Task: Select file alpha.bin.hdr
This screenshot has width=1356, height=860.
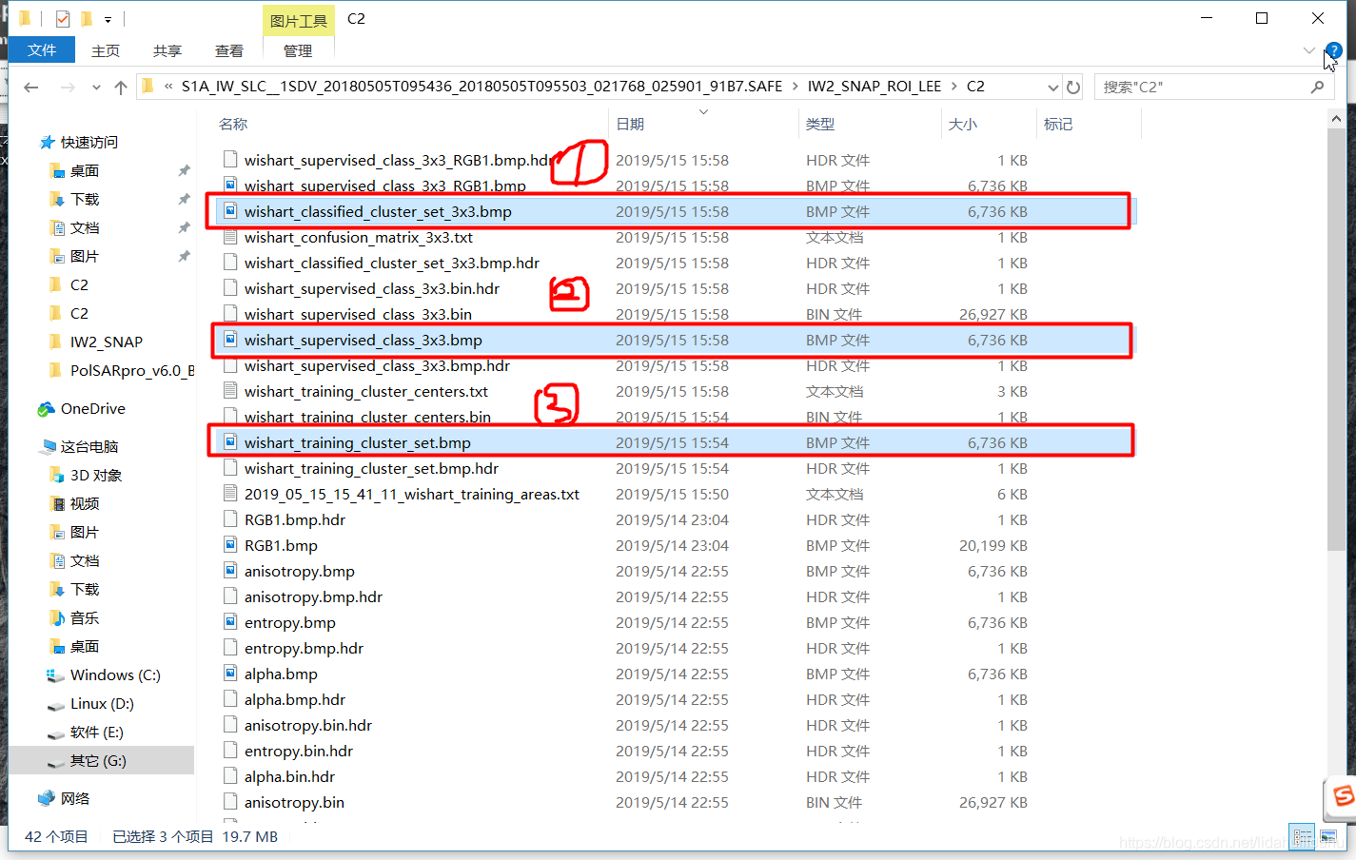Action: click(289, 776)
